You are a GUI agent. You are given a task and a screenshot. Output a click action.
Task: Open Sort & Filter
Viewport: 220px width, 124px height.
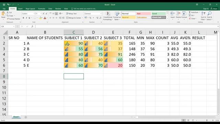(x=203, y=16)
